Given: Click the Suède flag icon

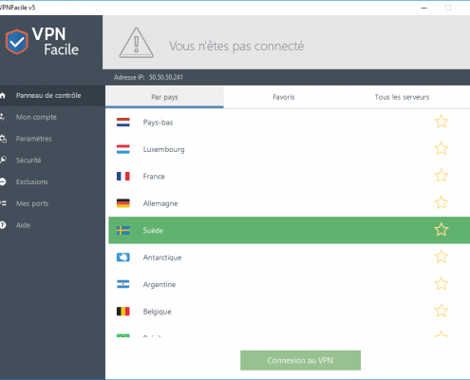Looking at the screenshot, I should tap(123, 230).
